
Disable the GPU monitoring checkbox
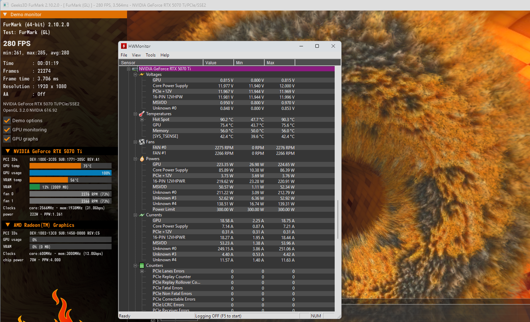click(7, 130)
